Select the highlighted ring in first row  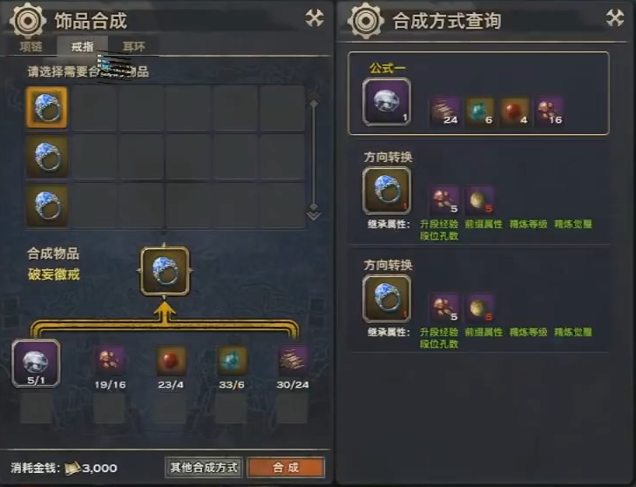pyautogui.click(x=47, y=107)
